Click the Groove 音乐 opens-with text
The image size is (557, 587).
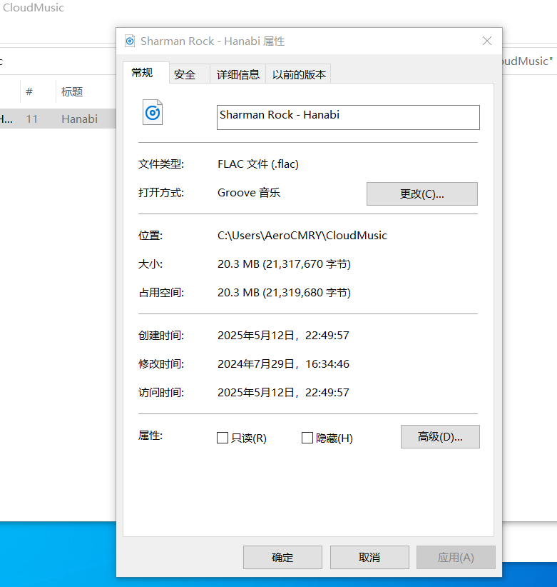click(249, 192)
